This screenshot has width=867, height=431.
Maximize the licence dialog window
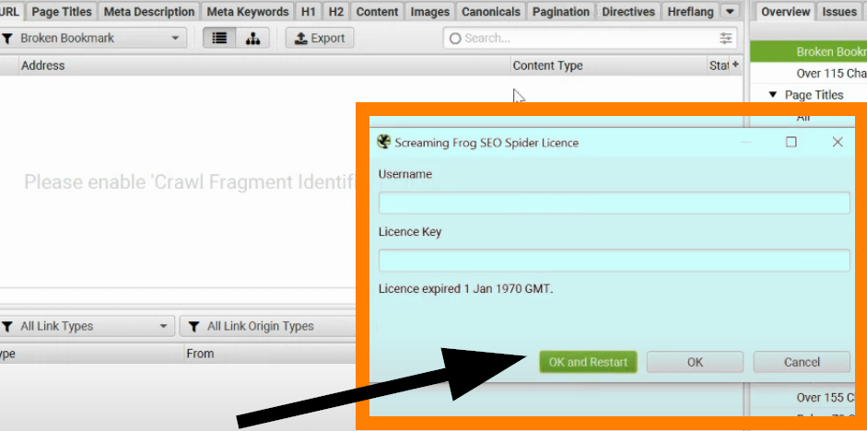(x=791, y=142)
